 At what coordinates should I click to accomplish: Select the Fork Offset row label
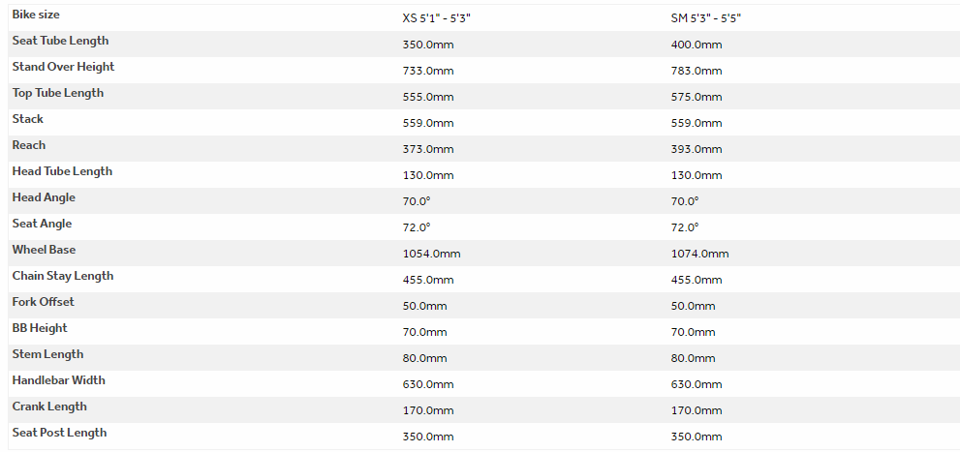pyautogui.click(x=43, y=302)
